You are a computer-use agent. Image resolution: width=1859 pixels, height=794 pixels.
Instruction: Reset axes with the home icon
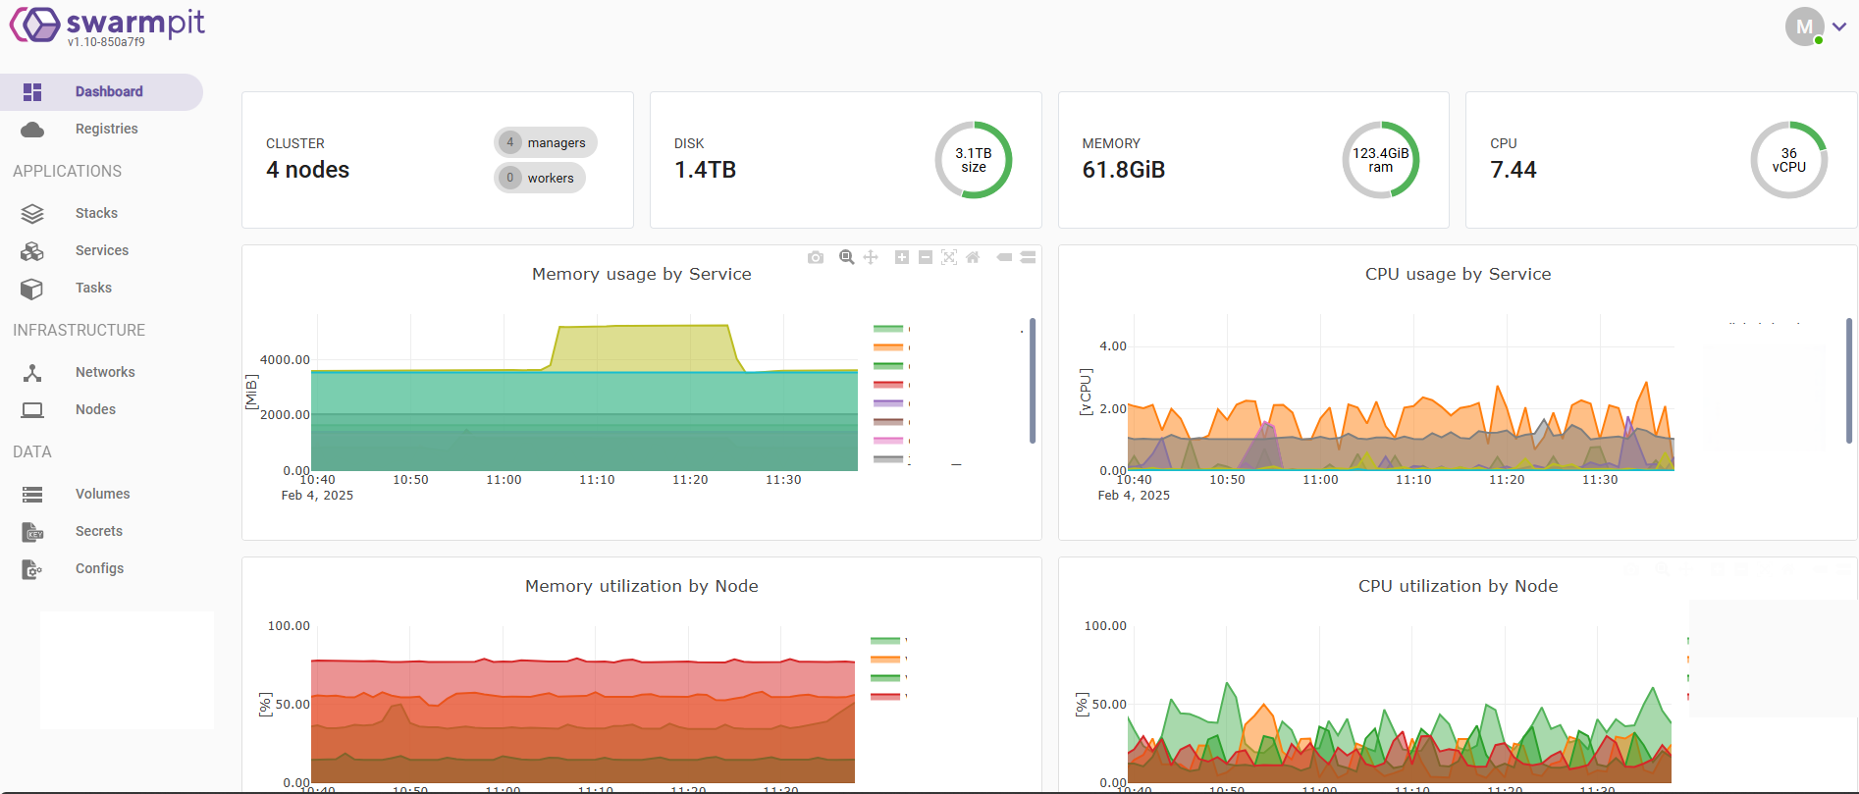tap(973, 257)
